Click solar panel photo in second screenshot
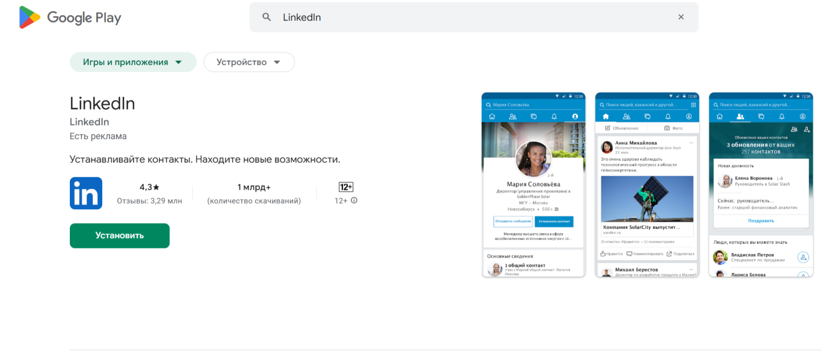 [x=647, y=199]
